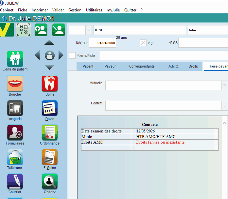
Task: Open the Télétrans. icon
Action: [x=15, y=157]
